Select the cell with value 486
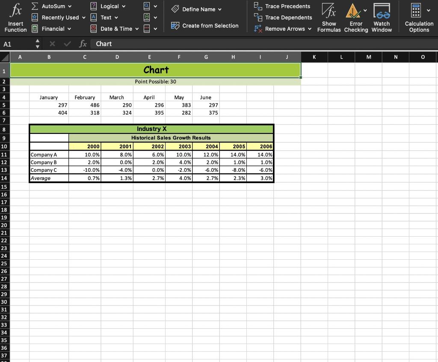The image size is (438, 362). 85,105
